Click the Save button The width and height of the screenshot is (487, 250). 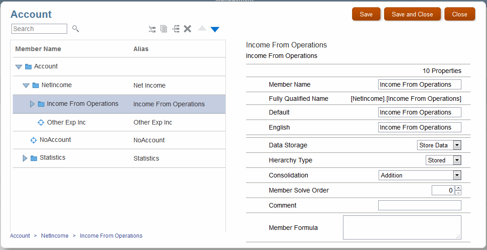(366, 14)
